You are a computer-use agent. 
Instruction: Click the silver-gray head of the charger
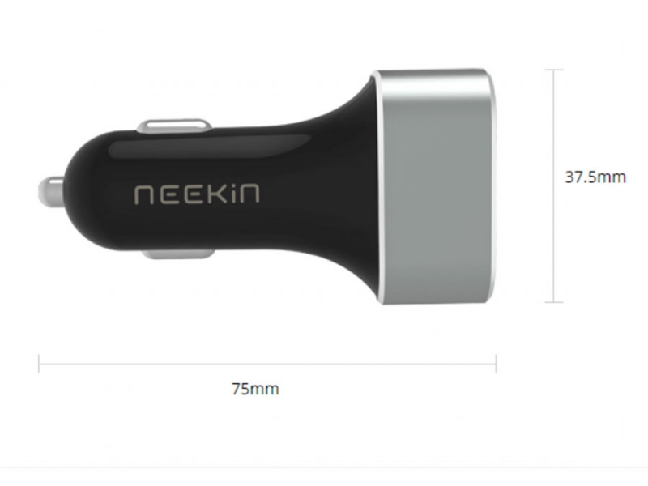tap(436, 187)
